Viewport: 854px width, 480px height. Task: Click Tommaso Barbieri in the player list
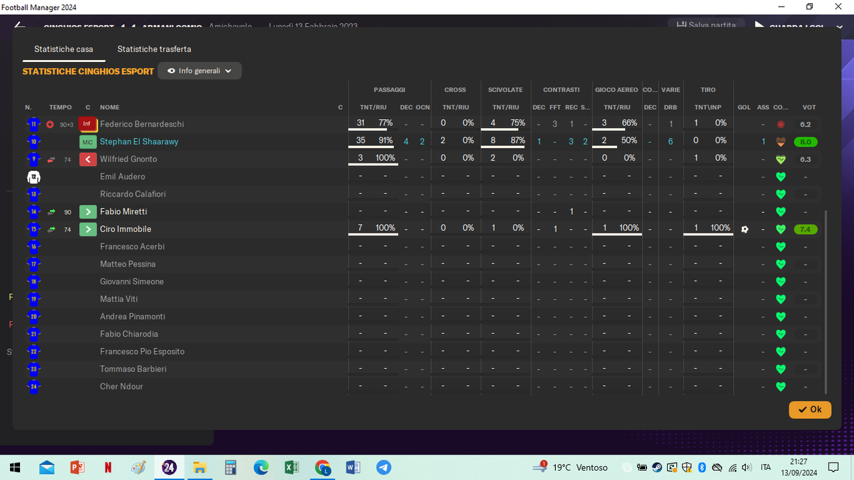coord(133,369)
